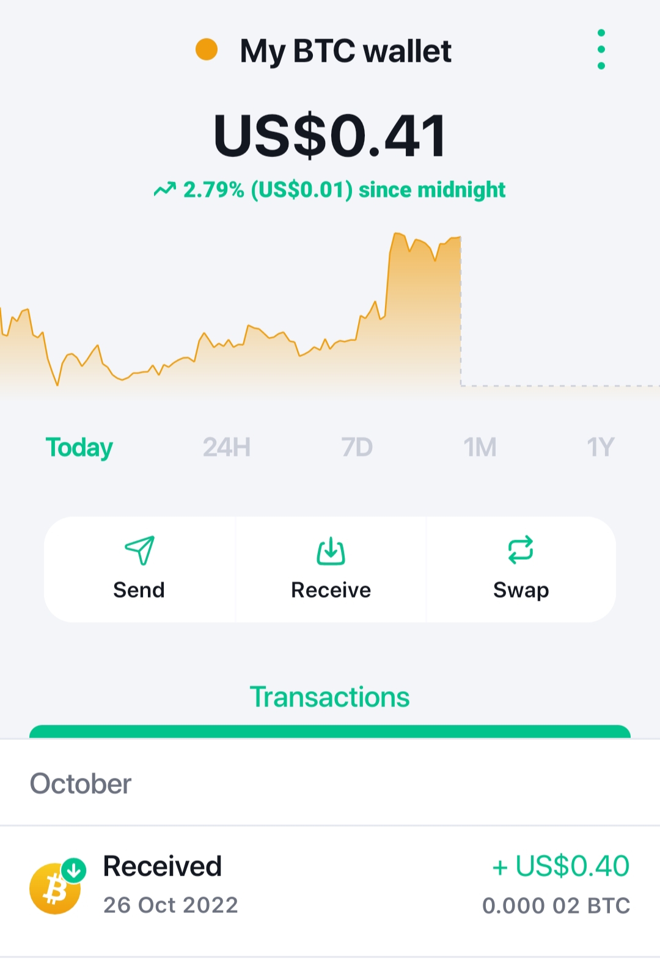
Task: Click the US$0.41 wallet balance
Action: click(330, 136)
